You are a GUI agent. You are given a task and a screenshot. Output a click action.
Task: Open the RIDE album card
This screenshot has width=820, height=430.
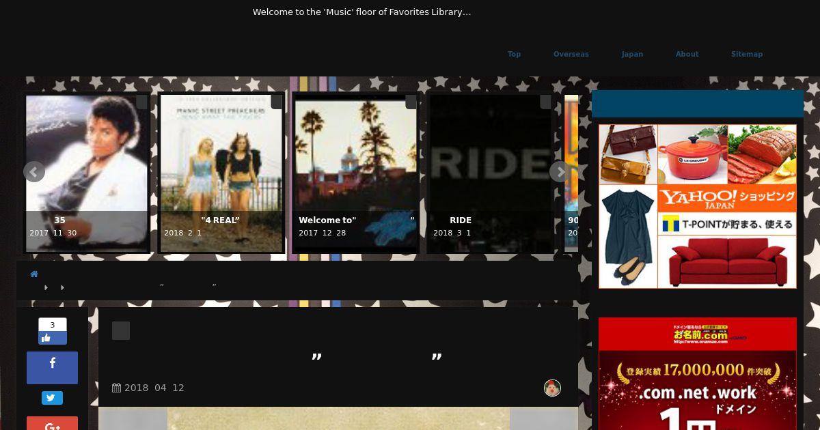pyautogui.click(x=491, y=173)
